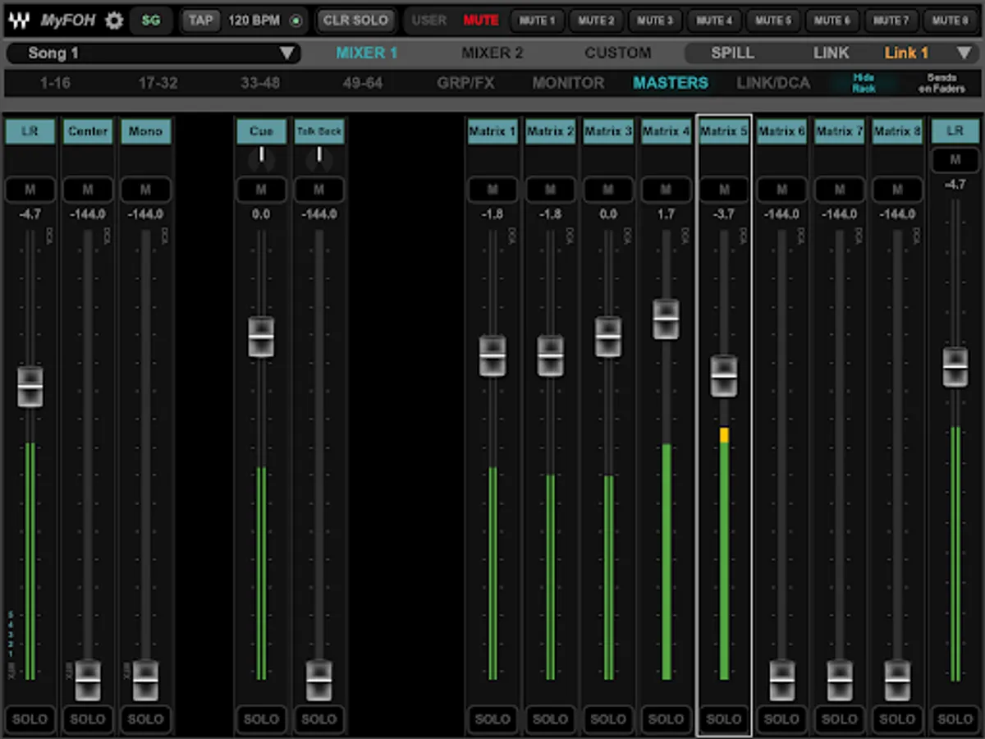Screen dimensions: 985x739
Task: Tap the TAP tempo button
Action: click(x=200, y=21)
